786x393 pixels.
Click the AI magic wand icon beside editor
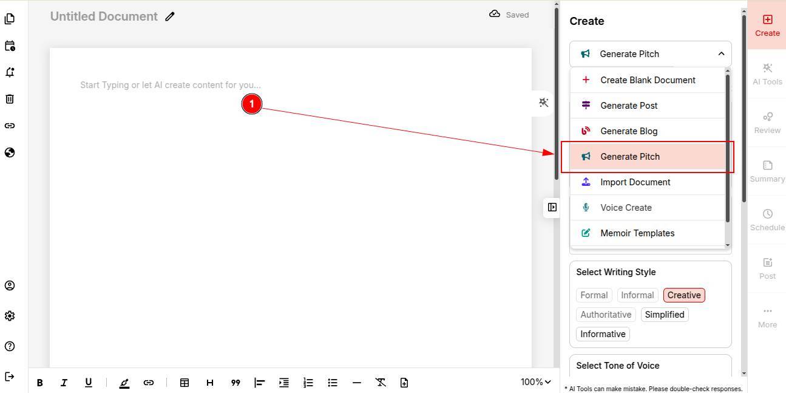(544, 103)
